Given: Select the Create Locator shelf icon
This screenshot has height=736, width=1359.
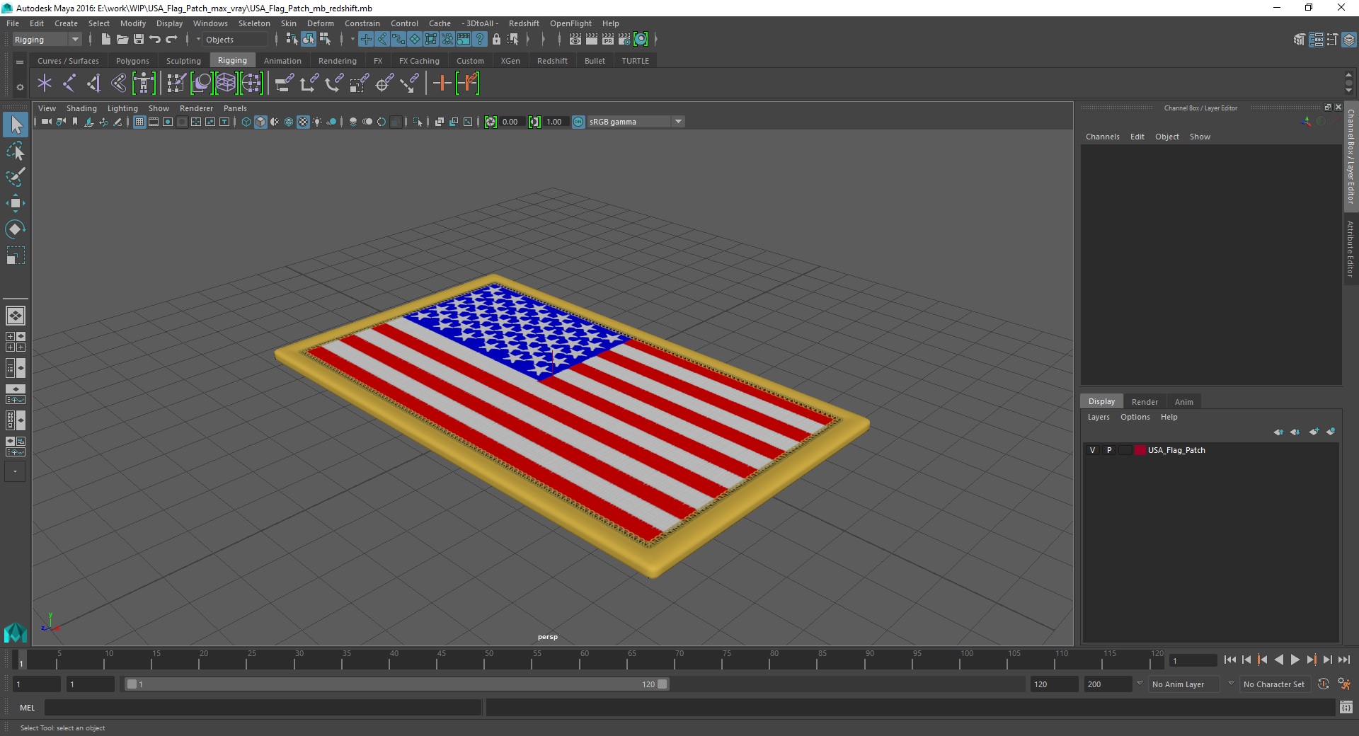Looking at the screenshot, I should coord(45,84).
